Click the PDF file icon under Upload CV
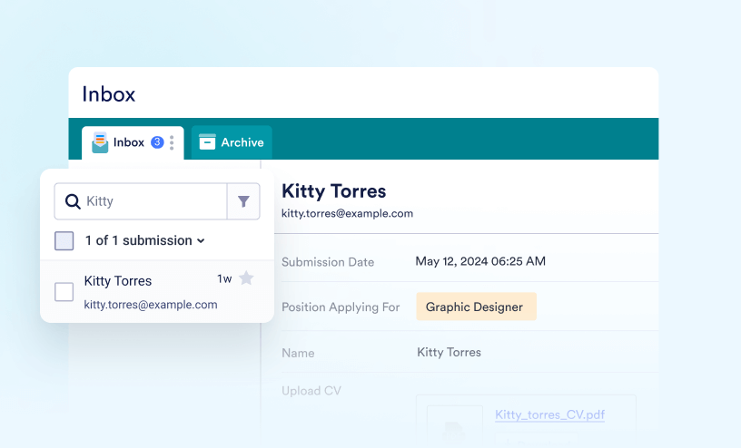741x448 pixels. pos(450,424)
